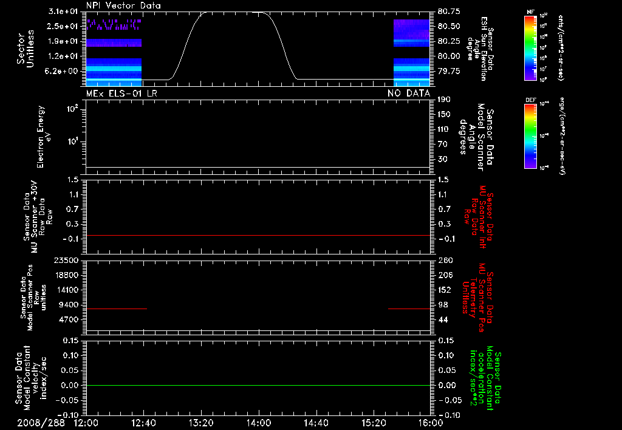Click the red MU Scanner Inh Raw Data label
Image resolution: width=622 pixels, height=430 pixels.
[x=479, y=217]
